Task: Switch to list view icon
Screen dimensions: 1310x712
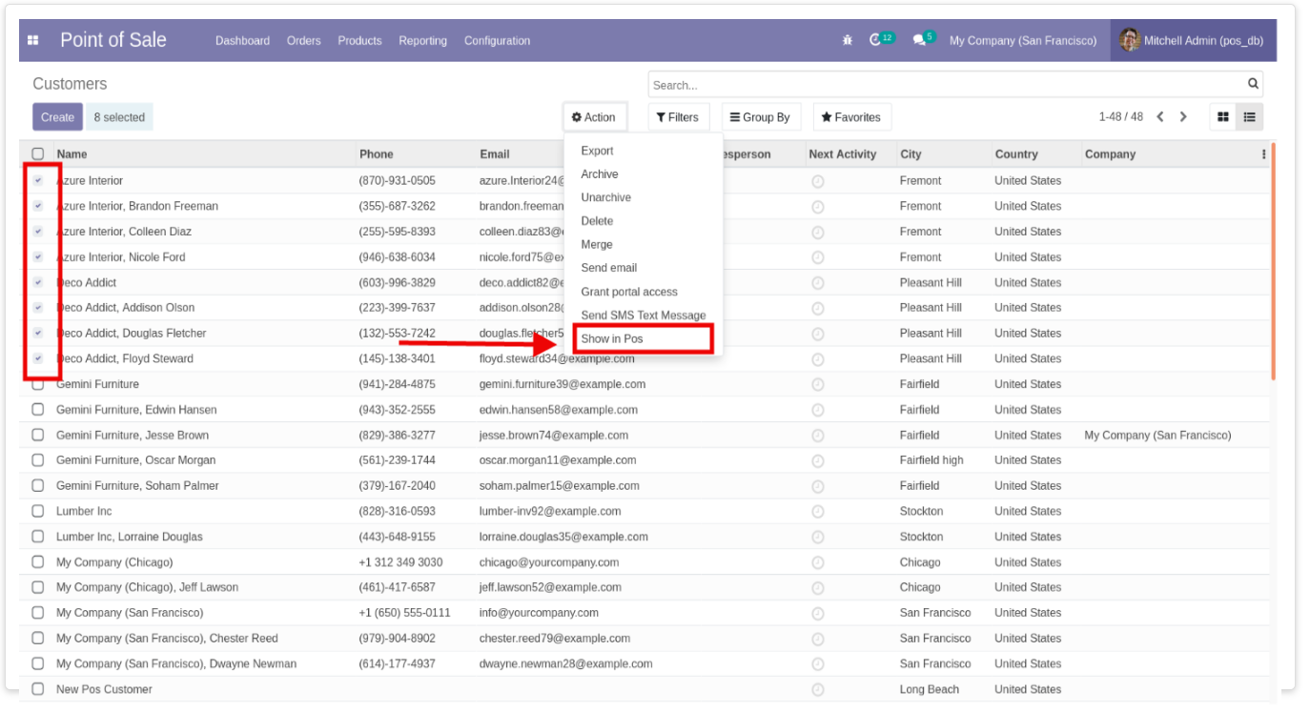Action: pos(1249,117)
